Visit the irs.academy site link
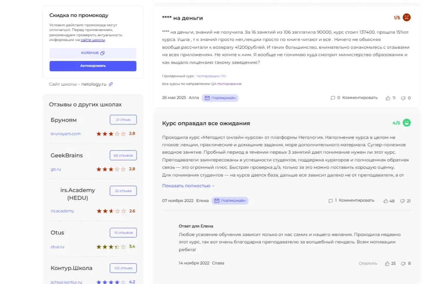The width and height of the screenshot is (440, 284). coord(62,211)
